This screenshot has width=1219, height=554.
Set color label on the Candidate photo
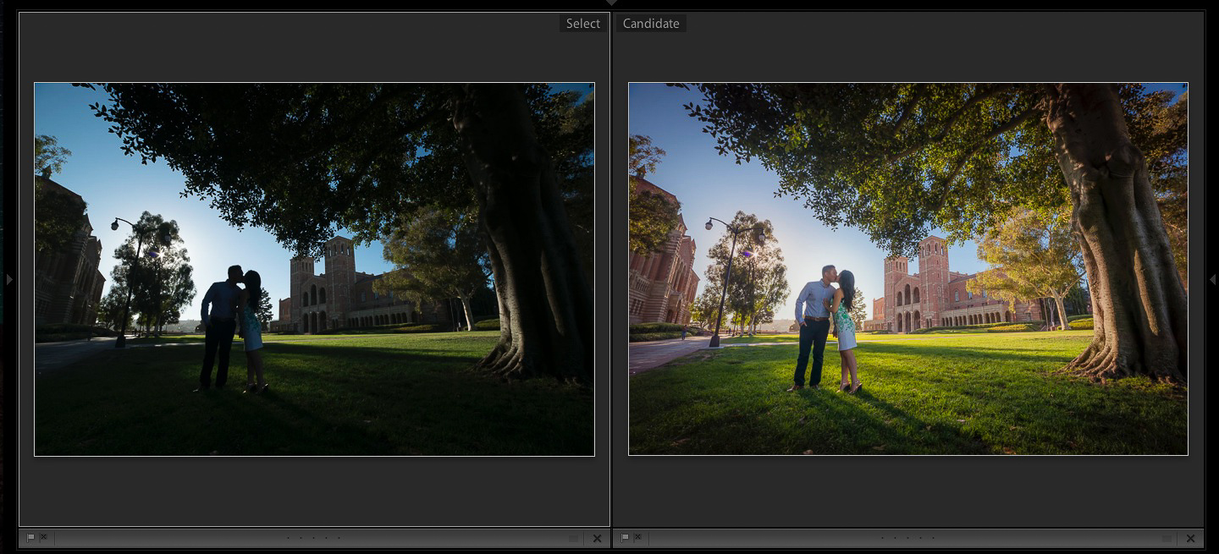[1167, 539]
